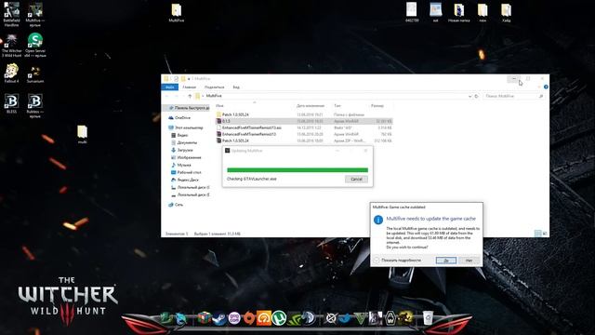Screen dimensions: 595x335
Task: Select Этот компьютер in navigation pane
Action: click(186, 127)
